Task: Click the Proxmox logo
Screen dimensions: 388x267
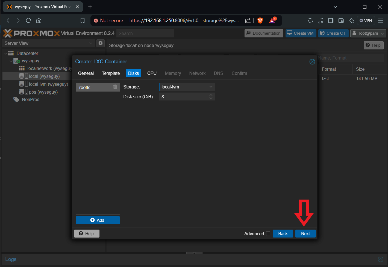Action: click(x=31, y=33)
